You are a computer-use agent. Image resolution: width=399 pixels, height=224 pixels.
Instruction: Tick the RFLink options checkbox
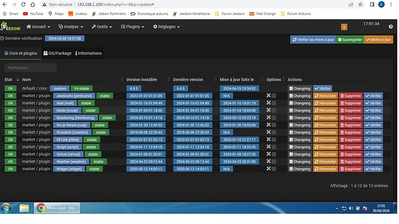pos(274,139)
